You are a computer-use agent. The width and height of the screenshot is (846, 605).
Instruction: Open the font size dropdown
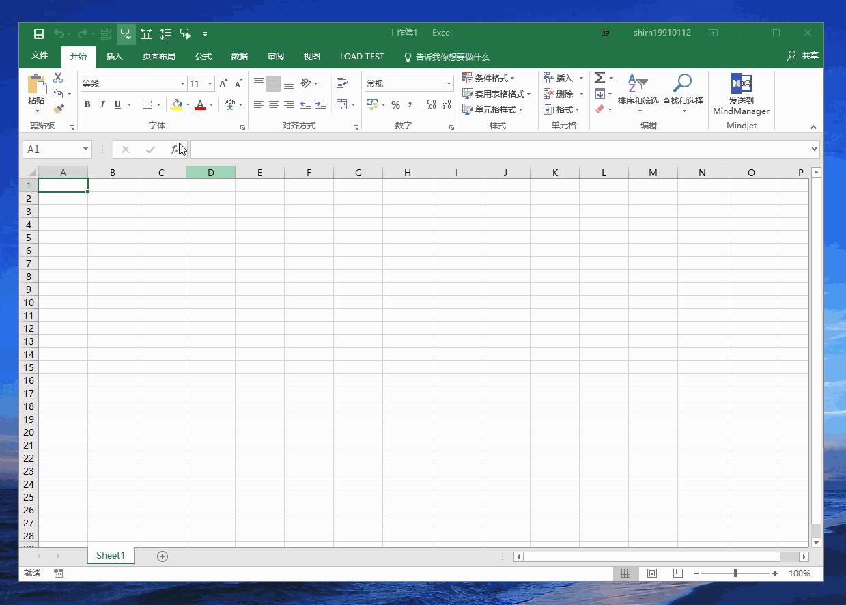tap(210, 83)
